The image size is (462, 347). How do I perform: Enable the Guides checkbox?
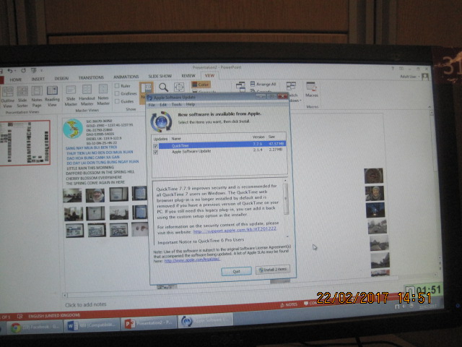[x=117, y=101]
